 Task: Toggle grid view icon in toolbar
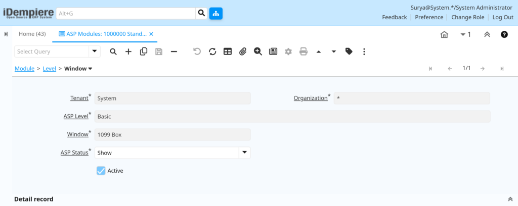[x=228, y=51]
